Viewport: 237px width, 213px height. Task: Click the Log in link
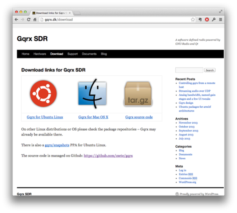[x=183, y=170]
